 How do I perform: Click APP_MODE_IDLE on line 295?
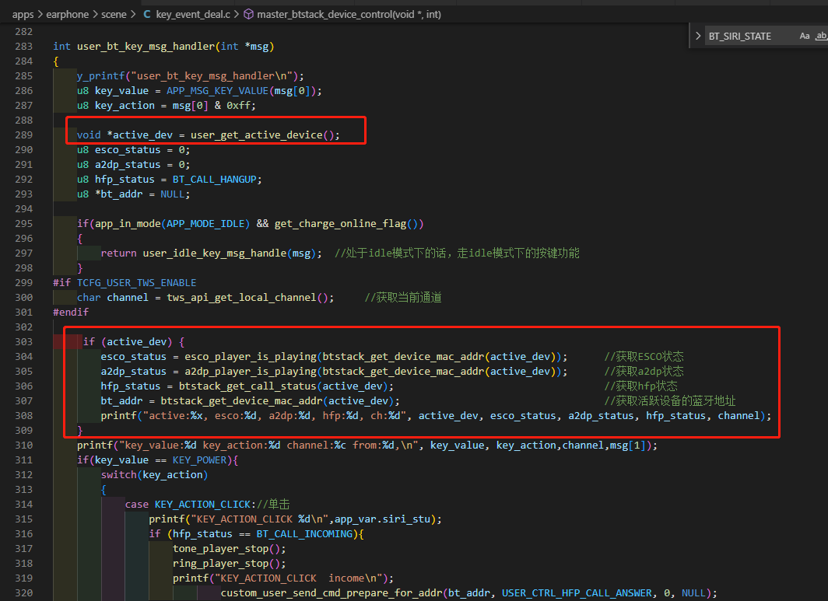click(x=206, y=224)
